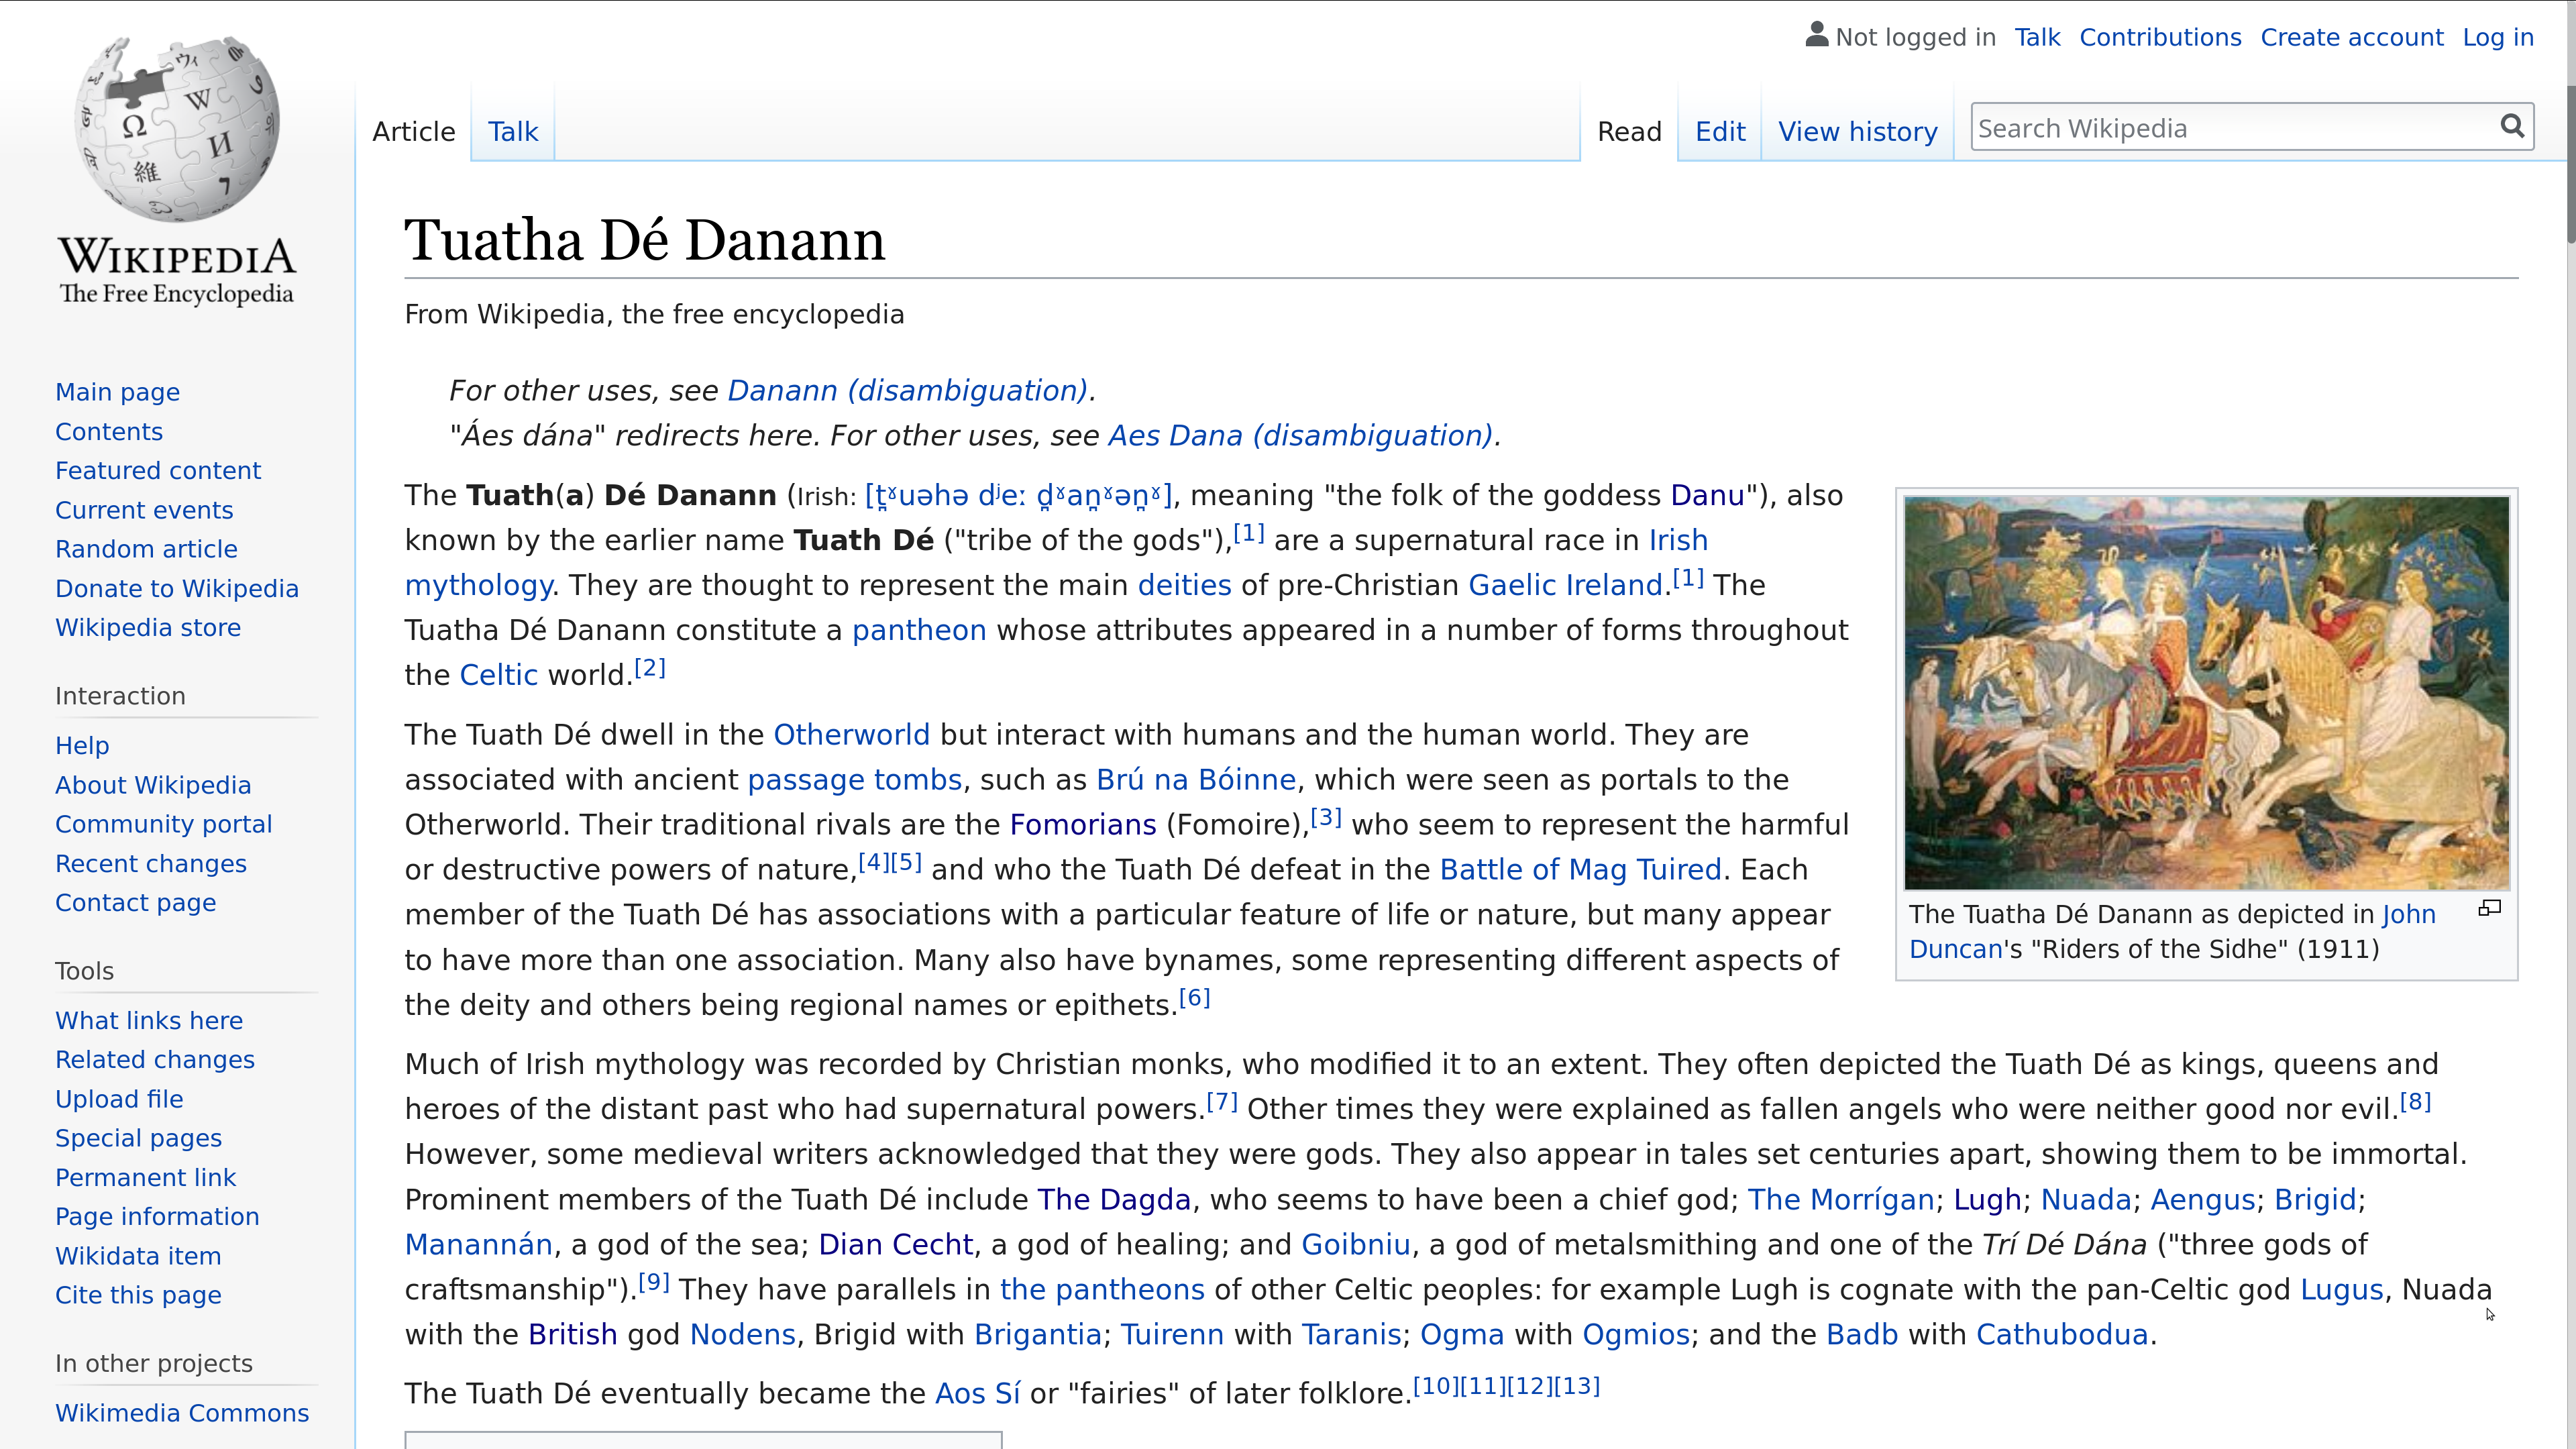Open the Contributions link
The height and width of the screenshot is (1449, 2576).
[2160, 38]
